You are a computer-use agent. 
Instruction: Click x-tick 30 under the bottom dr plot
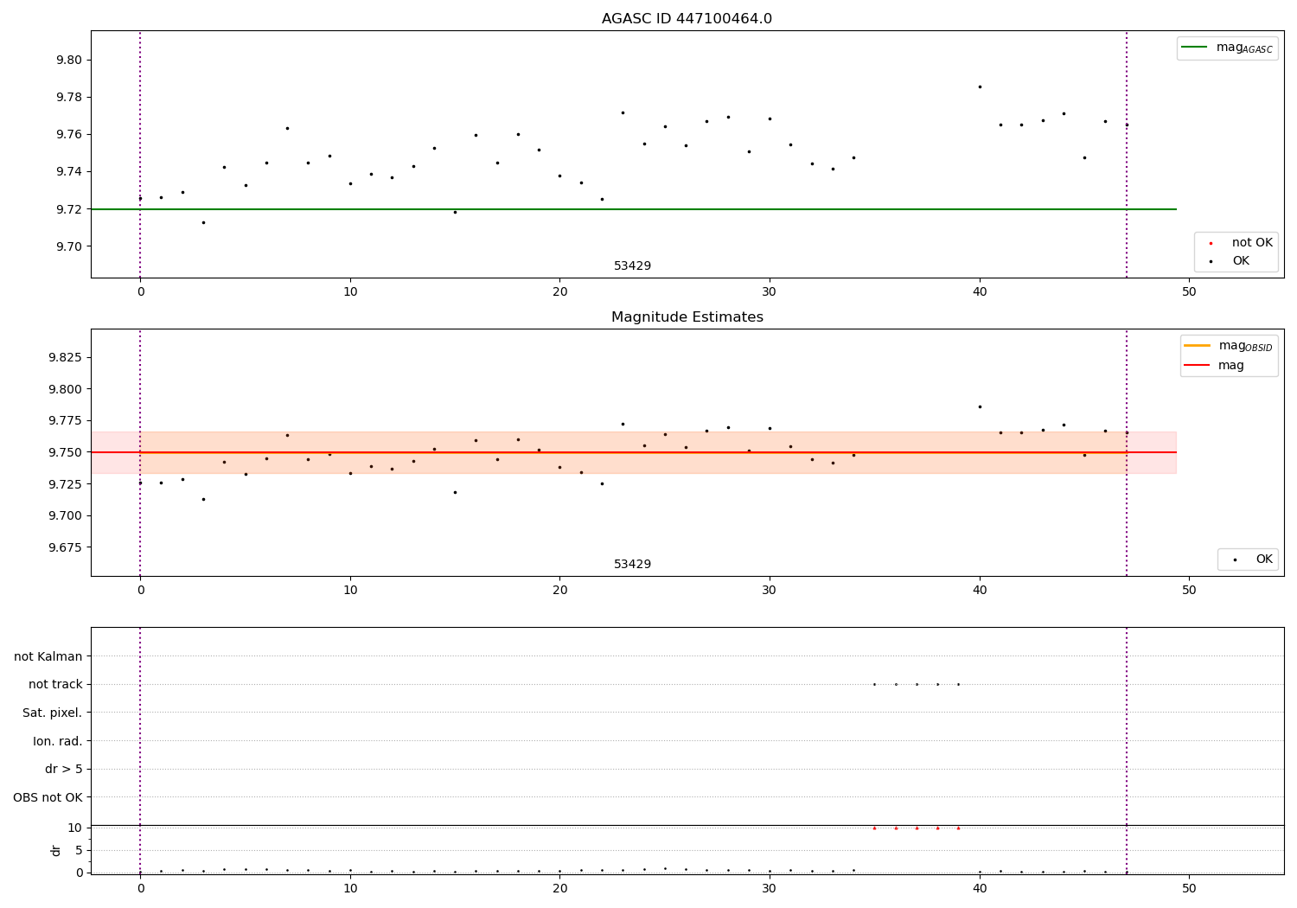(770, 889)
